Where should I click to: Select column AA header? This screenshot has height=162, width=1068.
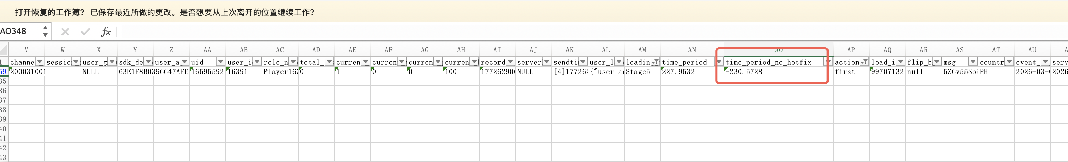207,50
